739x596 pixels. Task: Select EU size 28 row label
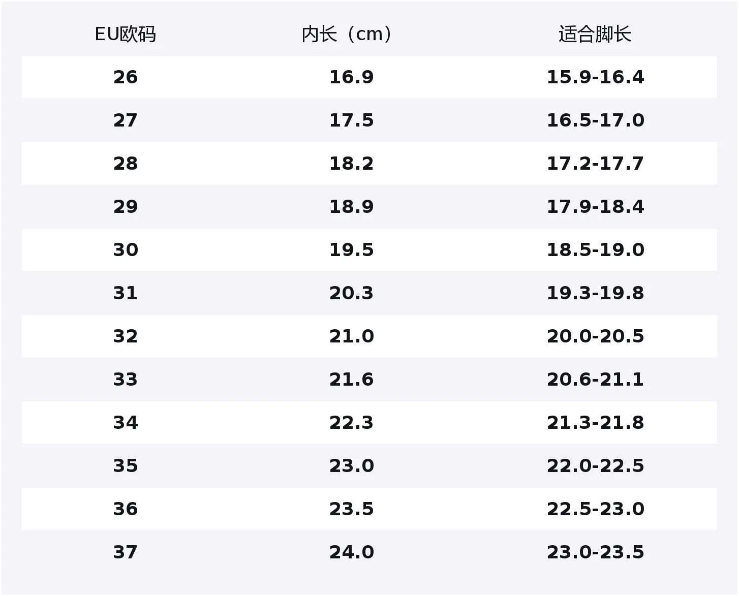pos(125,164)
